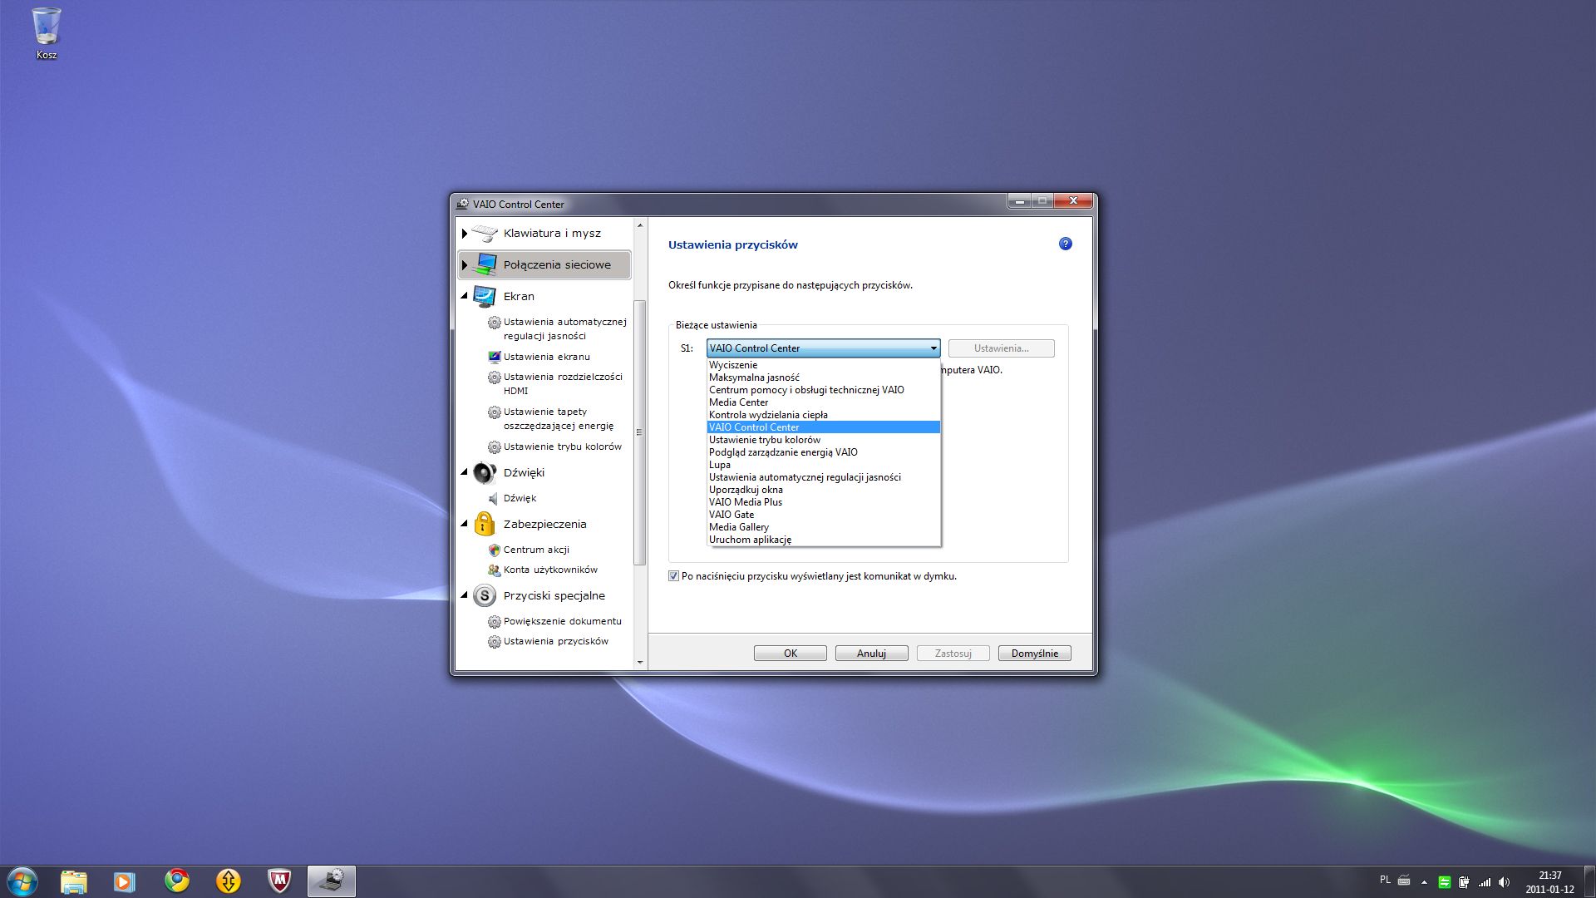Viewport: 1596px width, 898px height.
Task: Click the sidebar scrollbar down arrow
Action: point(639,663)
